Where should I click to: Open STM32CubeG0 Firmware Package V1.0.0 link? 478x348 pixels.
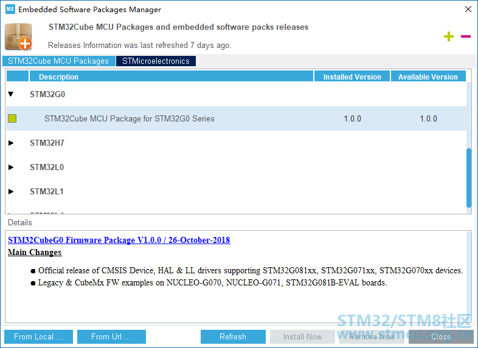119,240
